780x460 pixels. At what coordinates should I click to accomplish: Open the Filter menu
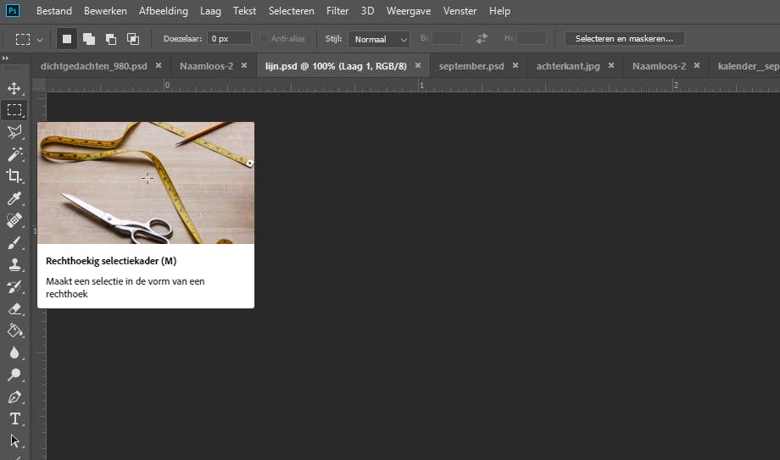tap(337, 10)
